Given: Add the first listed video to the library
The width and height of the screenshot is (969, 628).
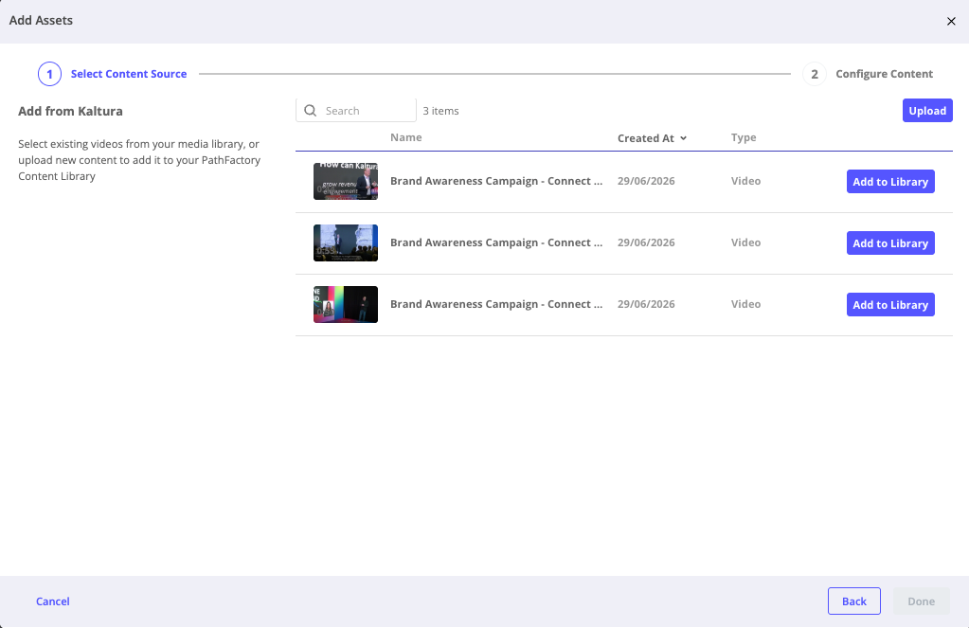Looking at the screenshot, I should click(x=890, y=182).
